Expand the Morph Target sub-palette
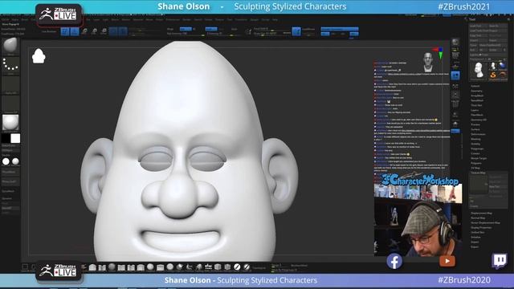This screenshot has height=289, width=514. point(479,158)
